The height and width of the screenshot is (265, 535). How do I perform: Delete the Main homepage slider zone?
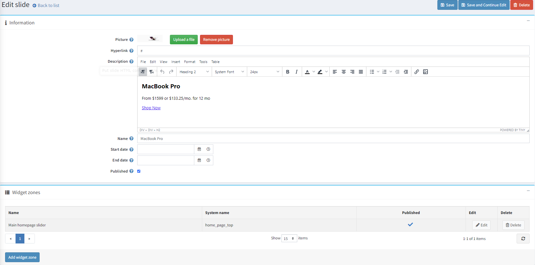coord(513,225)
